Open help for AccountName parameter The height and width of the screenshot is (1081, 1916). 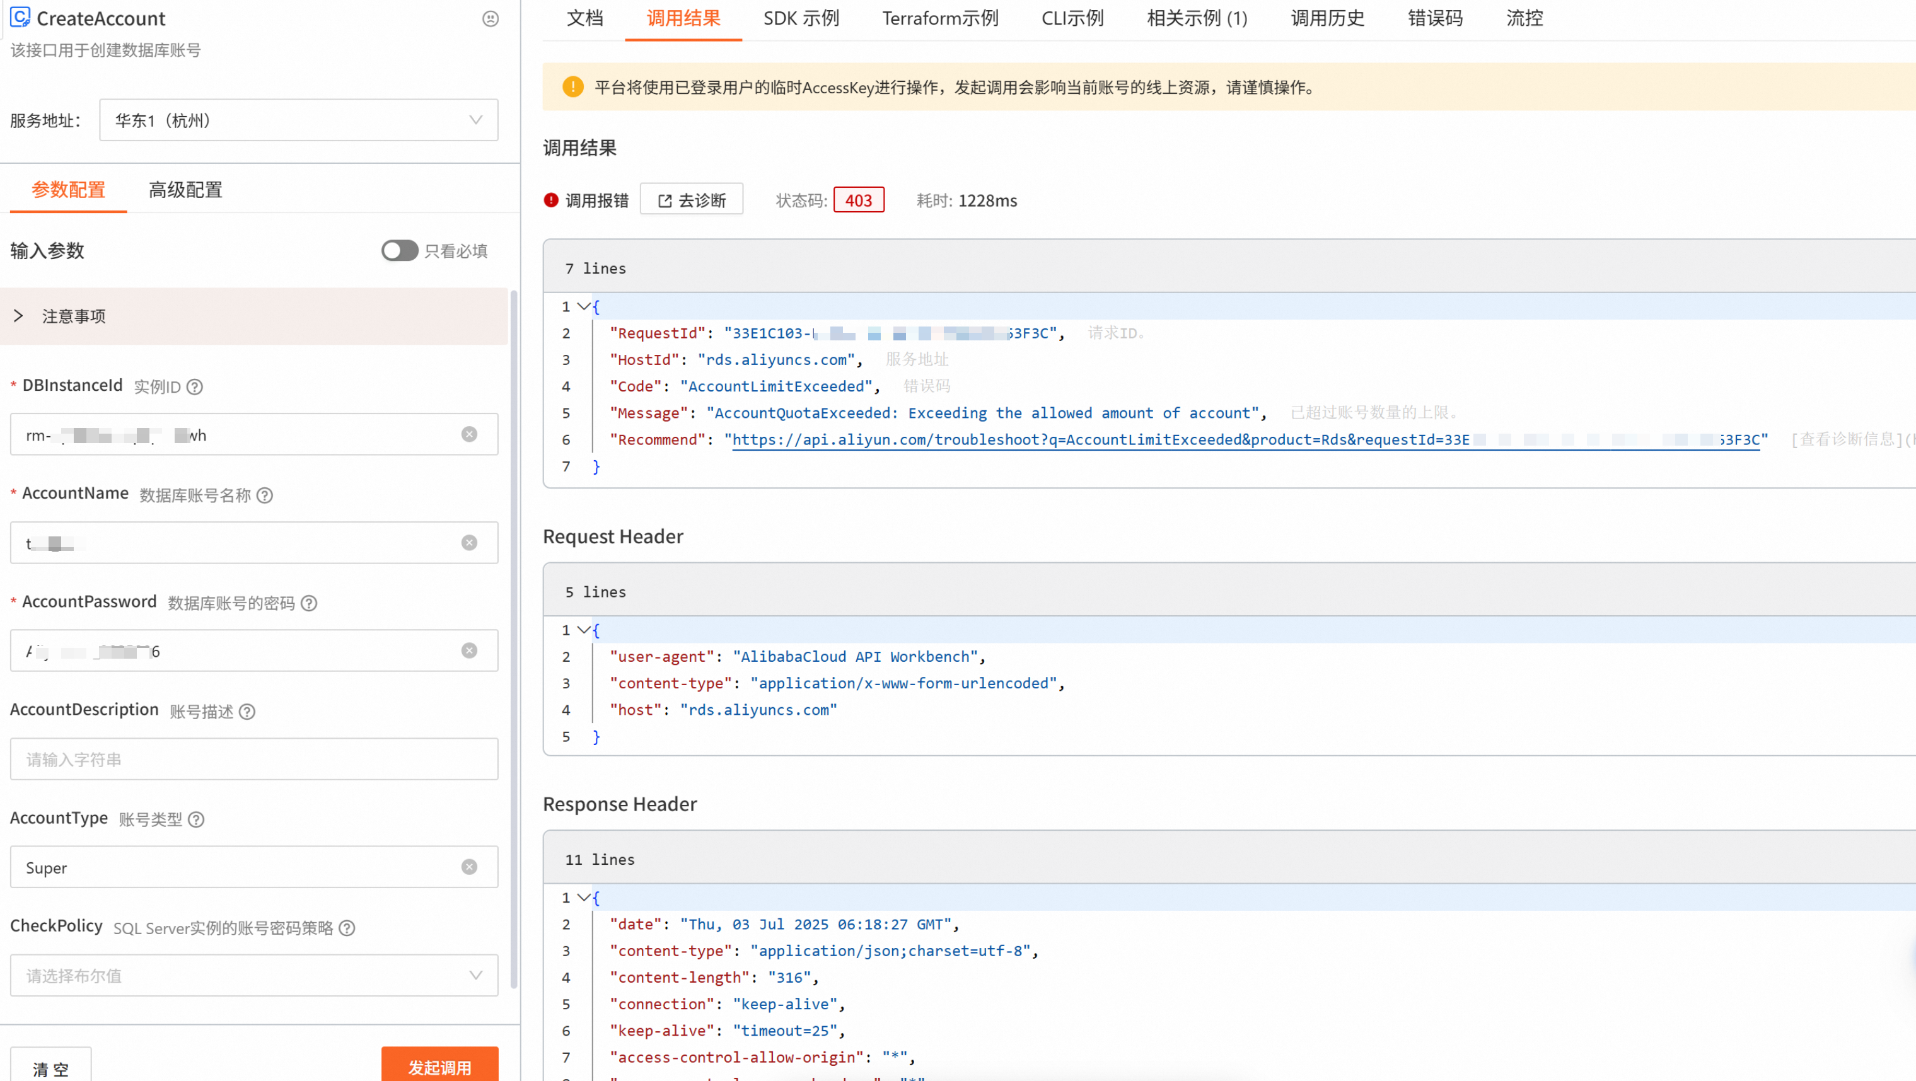coord(265,495)
